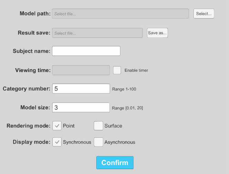
Task: Click the "Model path:" label
Action: (x=35, y=14)
